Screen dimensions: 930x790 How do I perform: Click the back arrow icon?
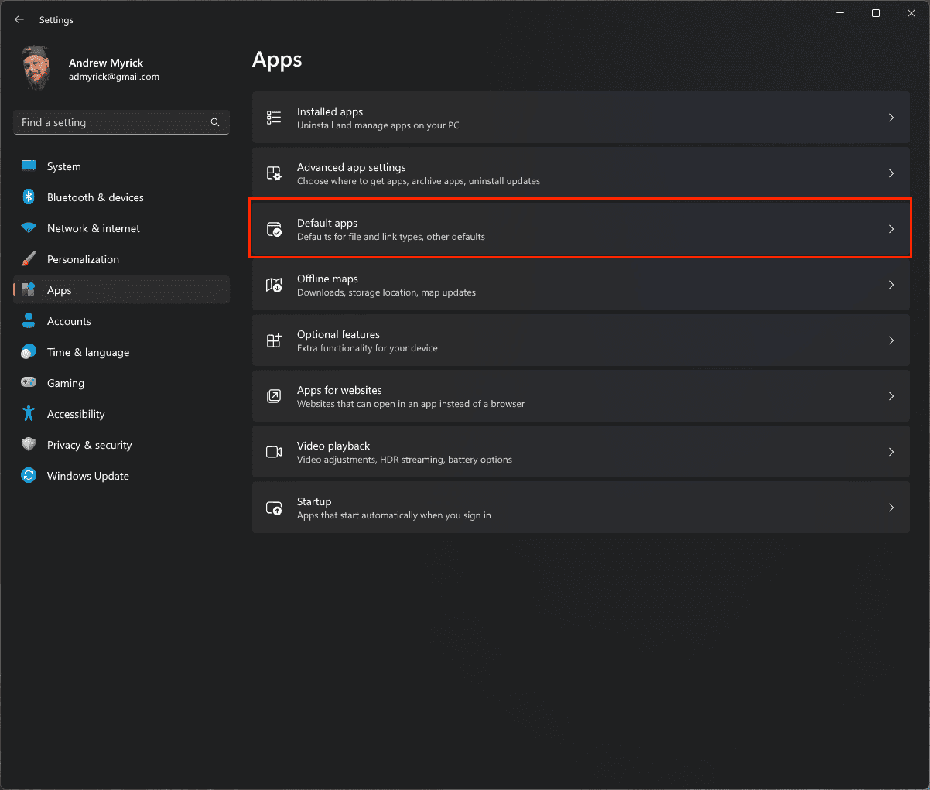19,19
